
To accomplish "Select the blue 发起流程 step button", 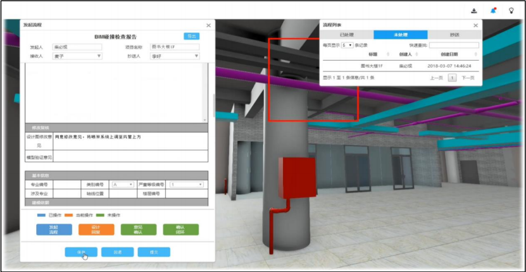I will 54,230.
